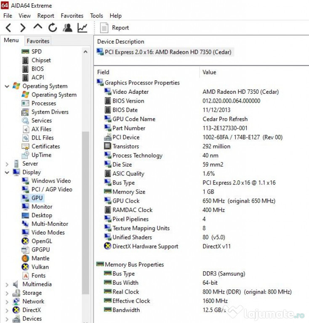Open the Tools menu
This screenshot has width=309, height=323.
(x=96, y=16)
